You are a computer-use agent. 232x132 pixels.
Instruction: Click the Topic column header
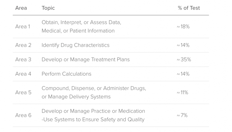click(48, 8)
